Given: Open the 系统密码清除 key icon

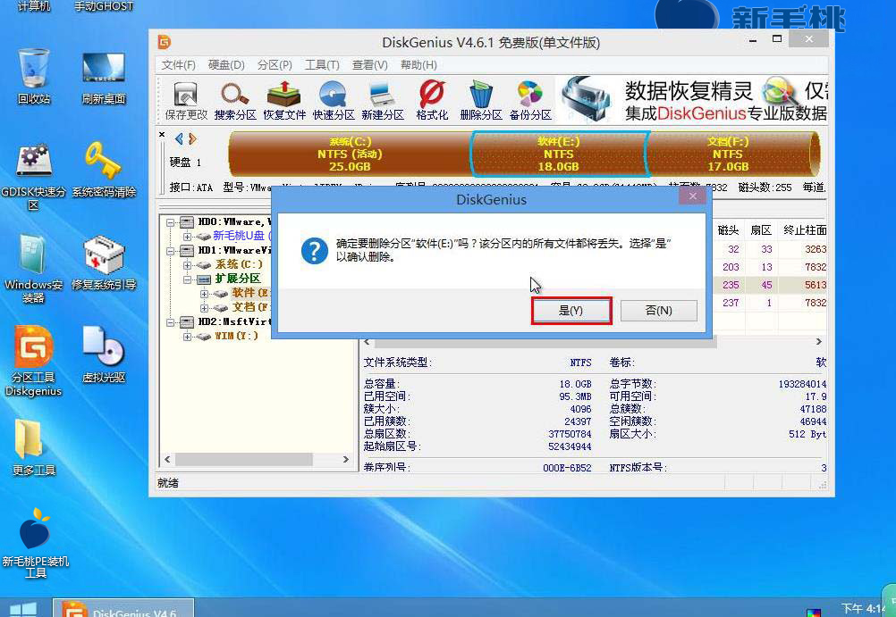Looking at the screenshot, I should click(104, 170).
